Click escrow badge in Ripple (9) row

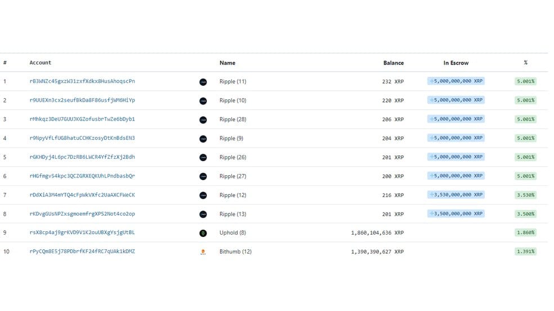(x=456, y=138)
